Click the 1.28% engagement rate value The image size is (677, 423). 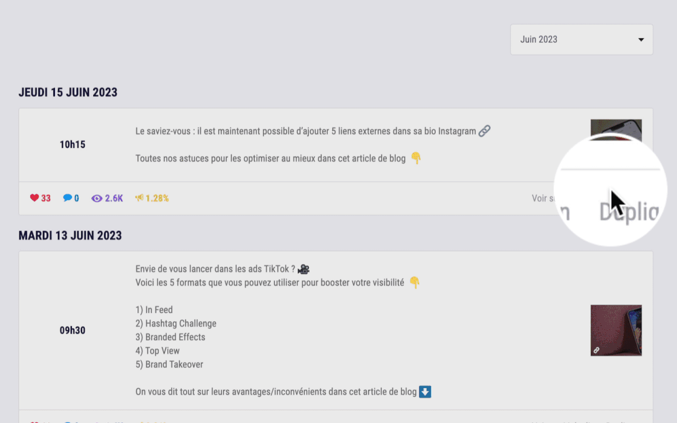tap(157, 198)
